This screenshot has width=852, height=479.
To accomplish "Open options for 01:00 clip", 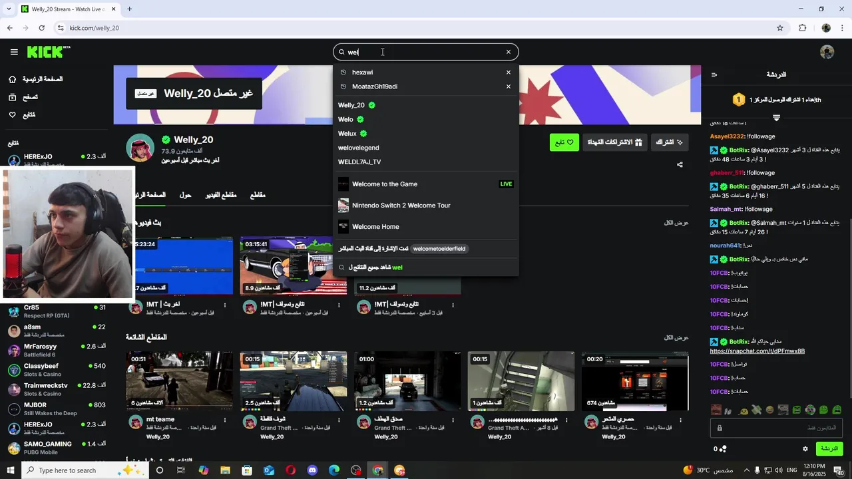I will pyautogui.click(x=453, y=420).
